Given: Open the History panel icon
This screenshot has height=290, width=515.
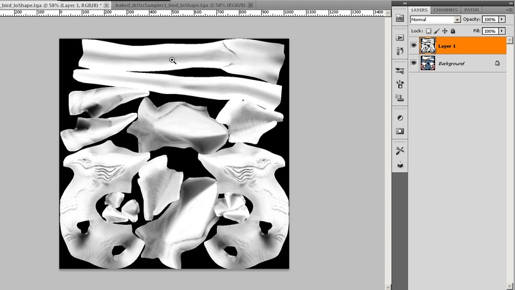Looking at the screenshot, I should [x=400, y=52].
